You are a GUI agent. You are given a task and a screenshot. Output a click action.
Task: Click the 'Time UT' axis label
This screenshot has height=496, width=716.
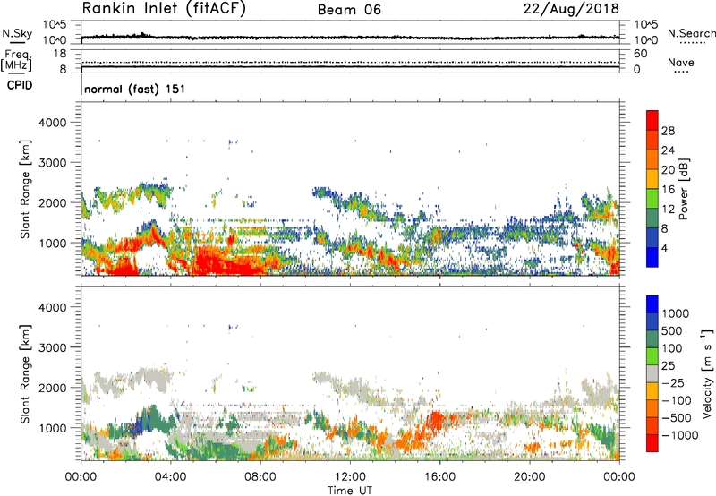click(x=350, y=491)
